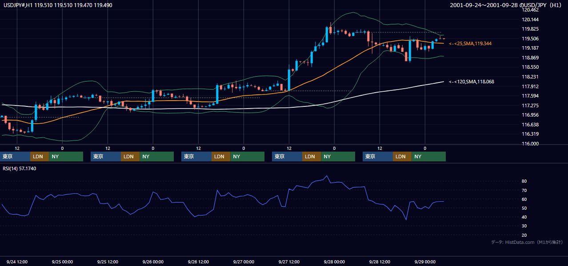Click price axis value 118.550

531,67
